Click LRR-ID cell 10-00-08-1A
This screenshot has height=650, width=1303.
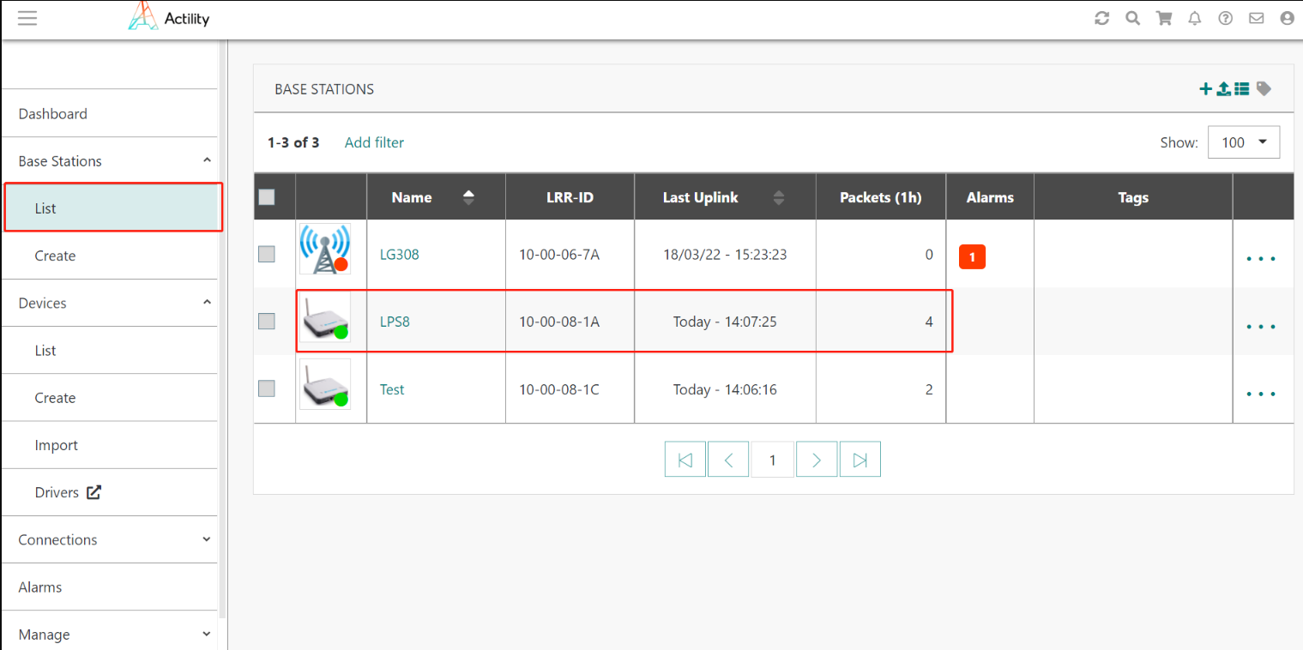tap(559, 322)
